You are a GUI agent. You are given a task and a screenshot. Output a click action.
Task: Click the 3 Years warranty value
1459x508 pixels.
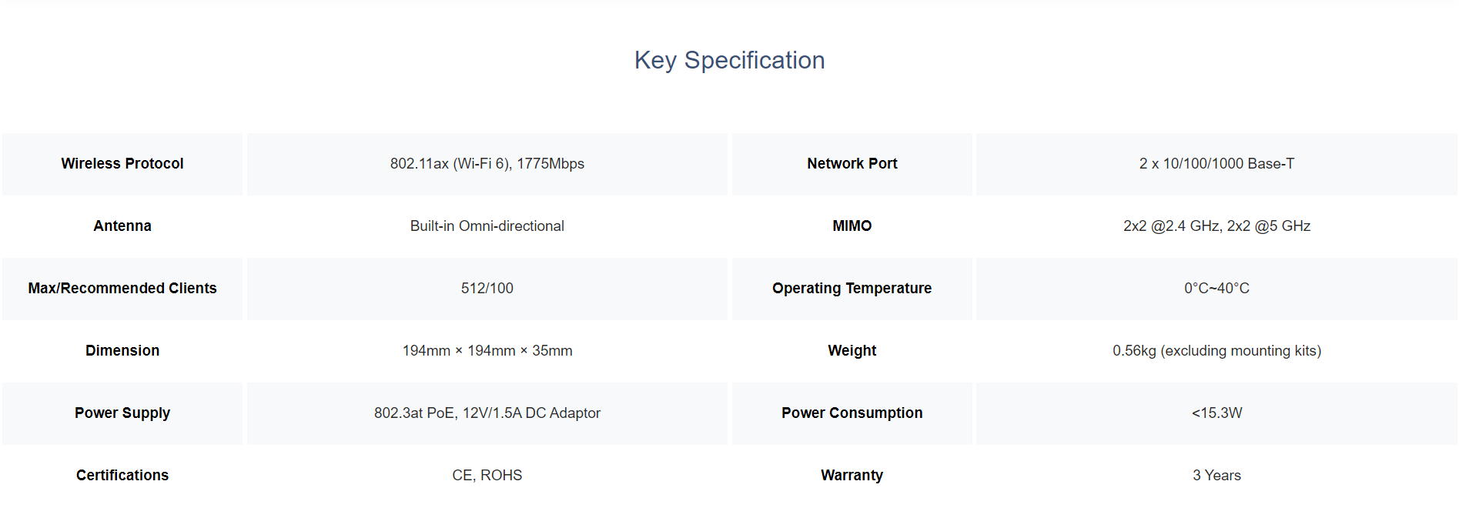tap(1216, 476)
